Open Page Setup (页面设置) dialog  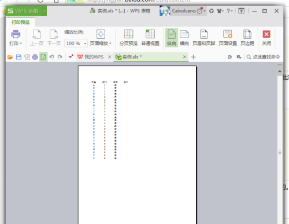point(228,38)
